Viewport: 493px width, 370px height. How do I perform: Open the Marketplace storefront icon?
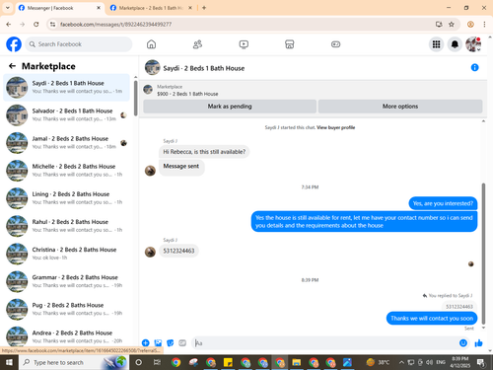point(290,44)
